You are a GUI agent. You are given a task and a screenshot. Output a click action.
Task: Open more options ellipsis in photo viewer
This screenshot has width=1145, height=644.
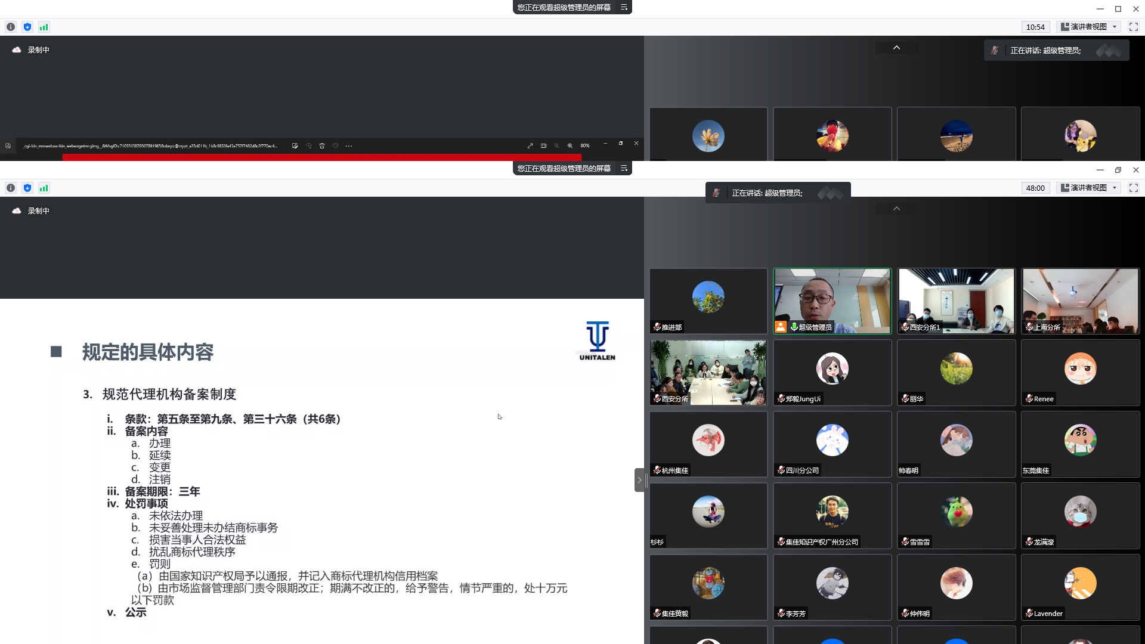pyautogui.click(x=349, y=145)
